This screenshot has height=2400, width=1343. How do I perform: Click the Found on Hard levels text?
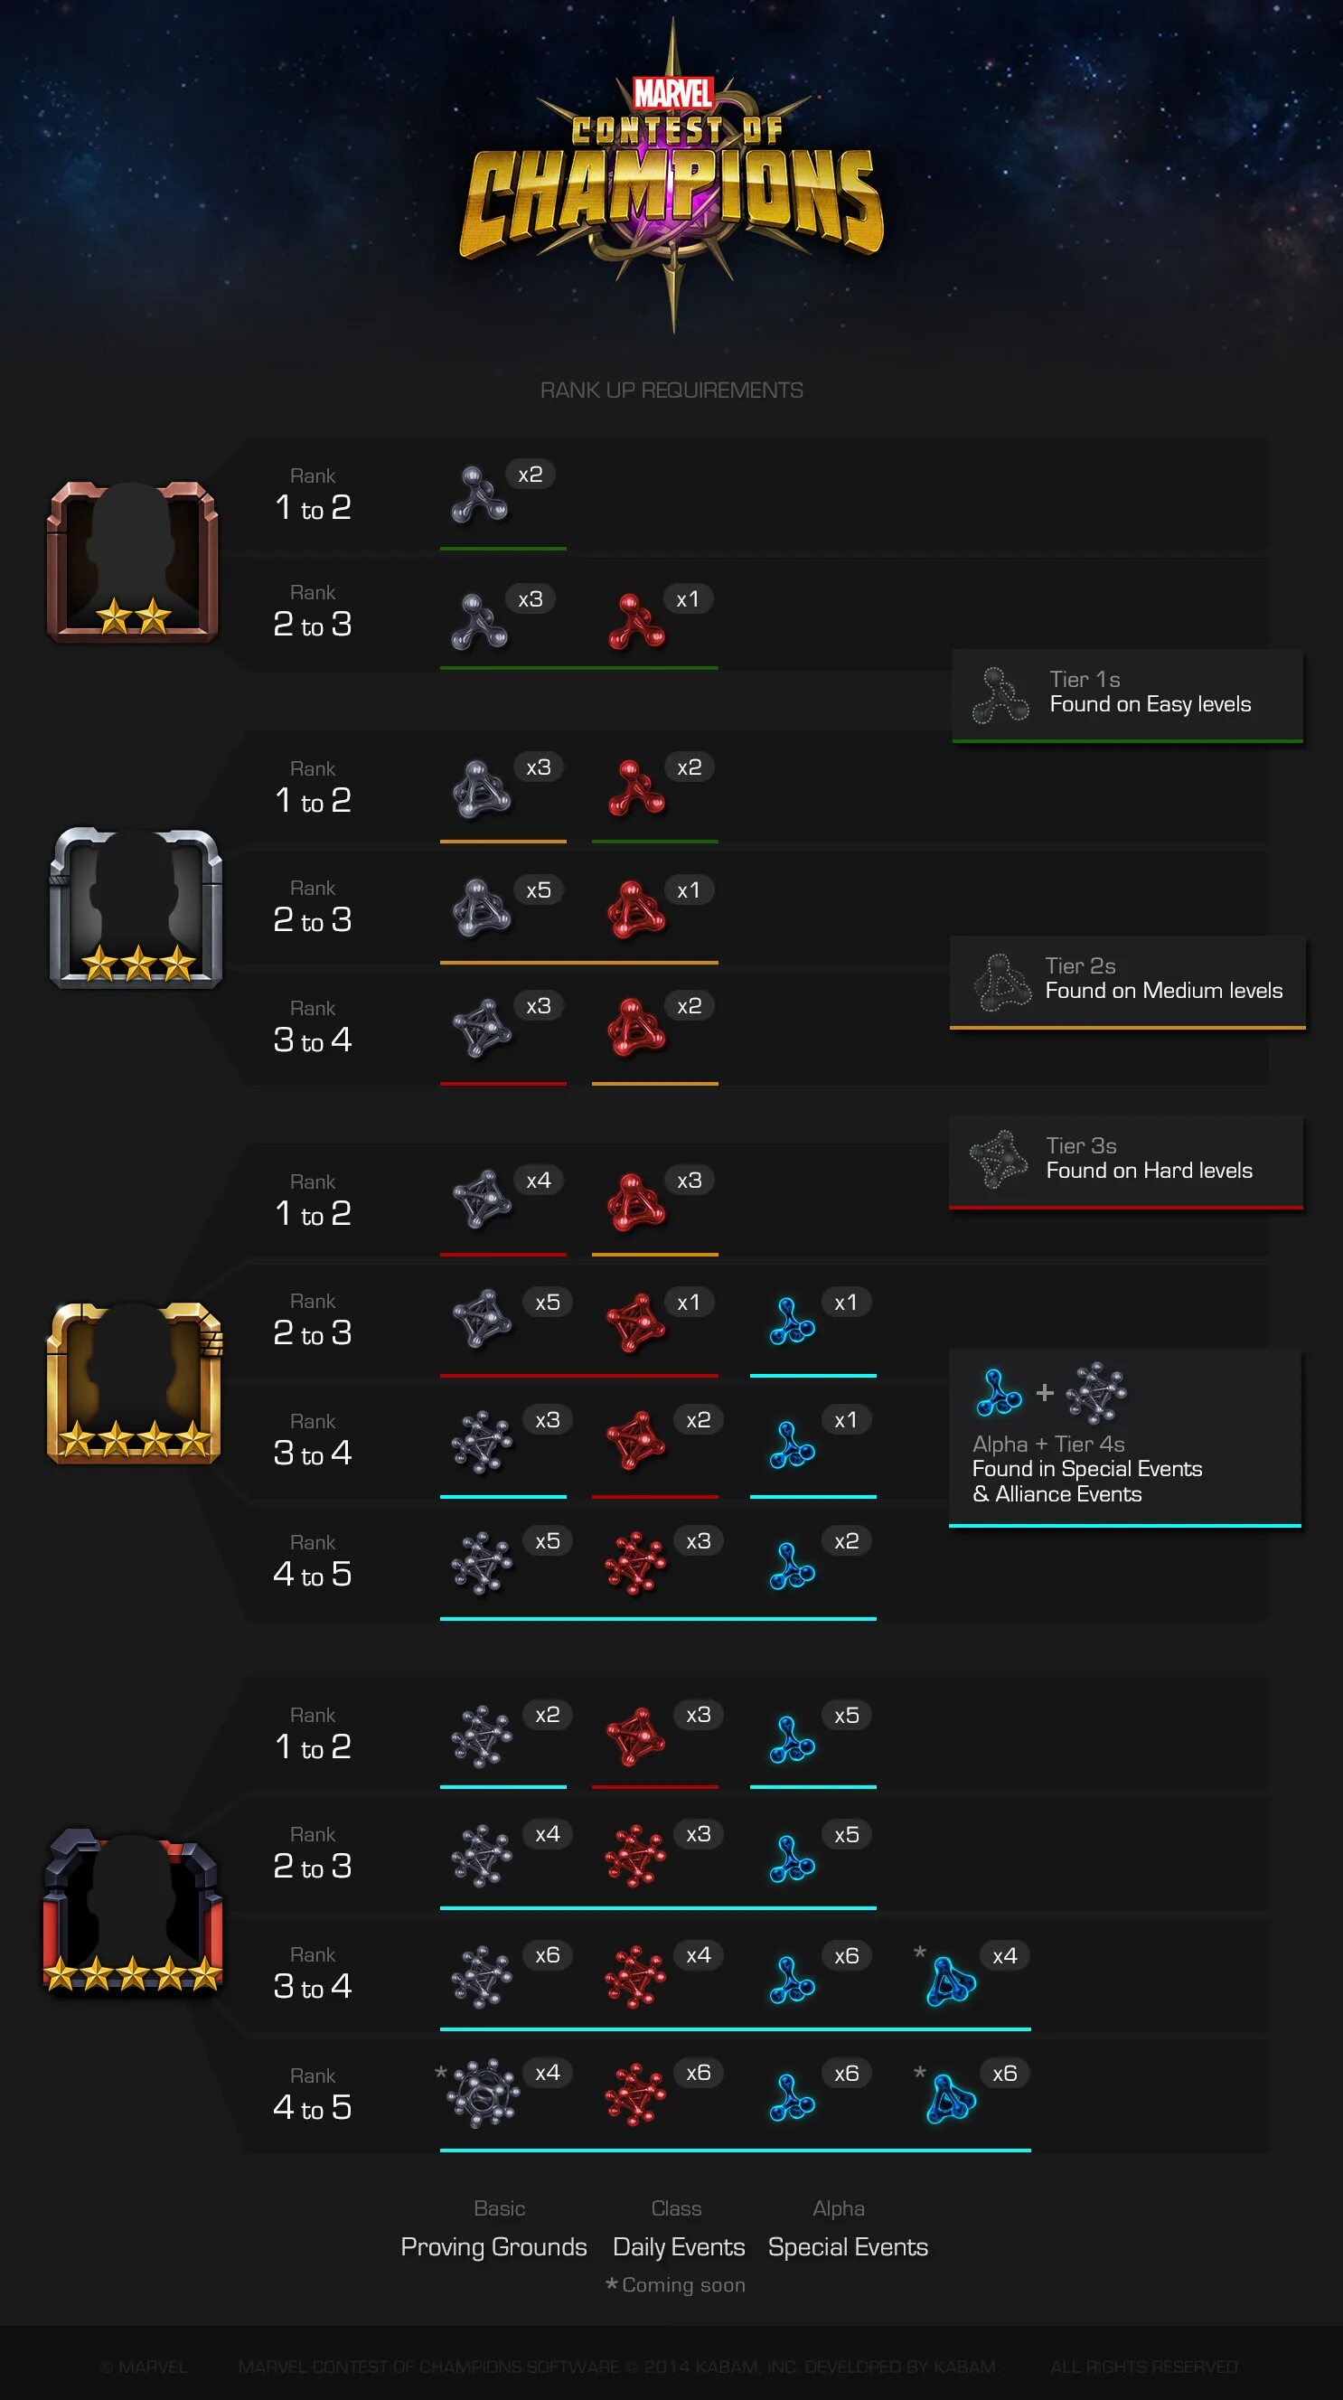tap(1149, 1171)
